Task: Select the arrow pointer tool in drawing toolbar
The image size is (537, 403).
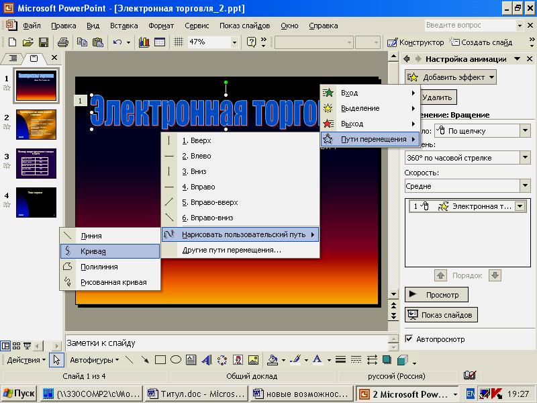Action: tap(56, 360)
